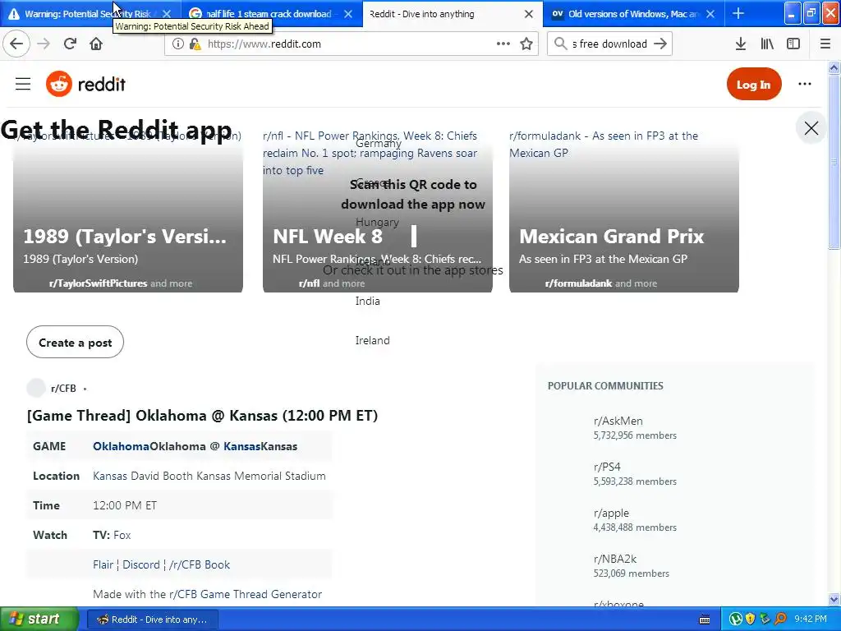Viewport: 841px width, 631px height.
Task: Click the Kansas team link in GAME row
Action: pos(242,446)
